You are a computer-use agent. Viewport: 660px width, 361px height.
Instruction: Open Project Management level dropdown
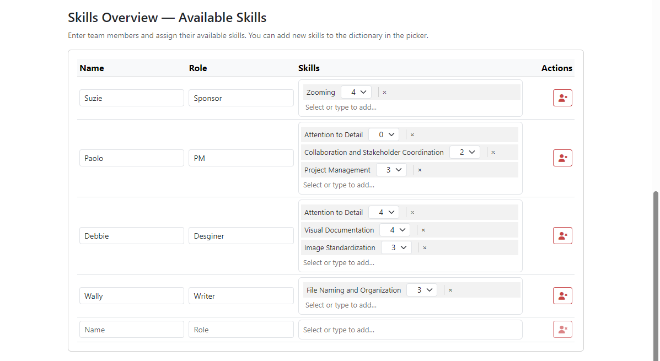point(391,170)
